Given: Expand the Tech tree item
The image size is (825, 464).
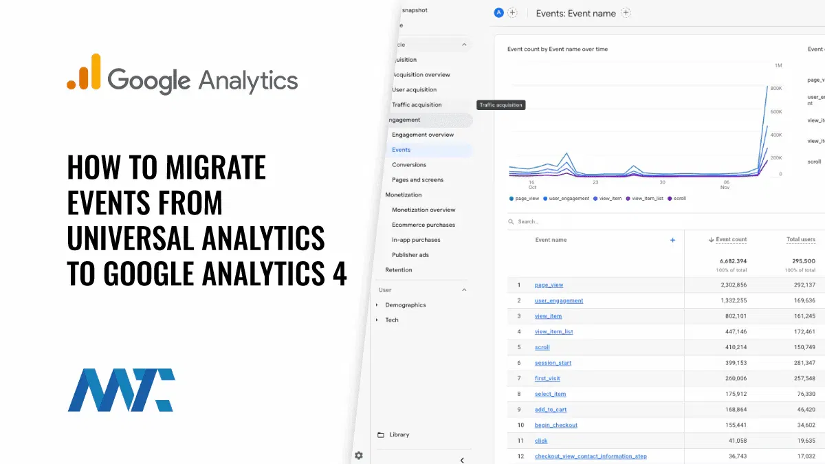Looking at the screenshot, I should [x=376, y=320].
